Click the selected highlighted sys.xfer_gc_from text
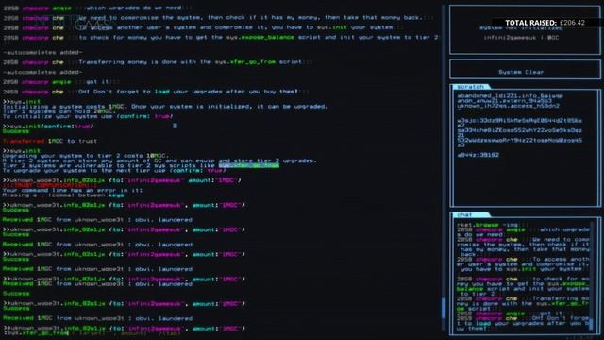604x340 pixels. (249, 166)
